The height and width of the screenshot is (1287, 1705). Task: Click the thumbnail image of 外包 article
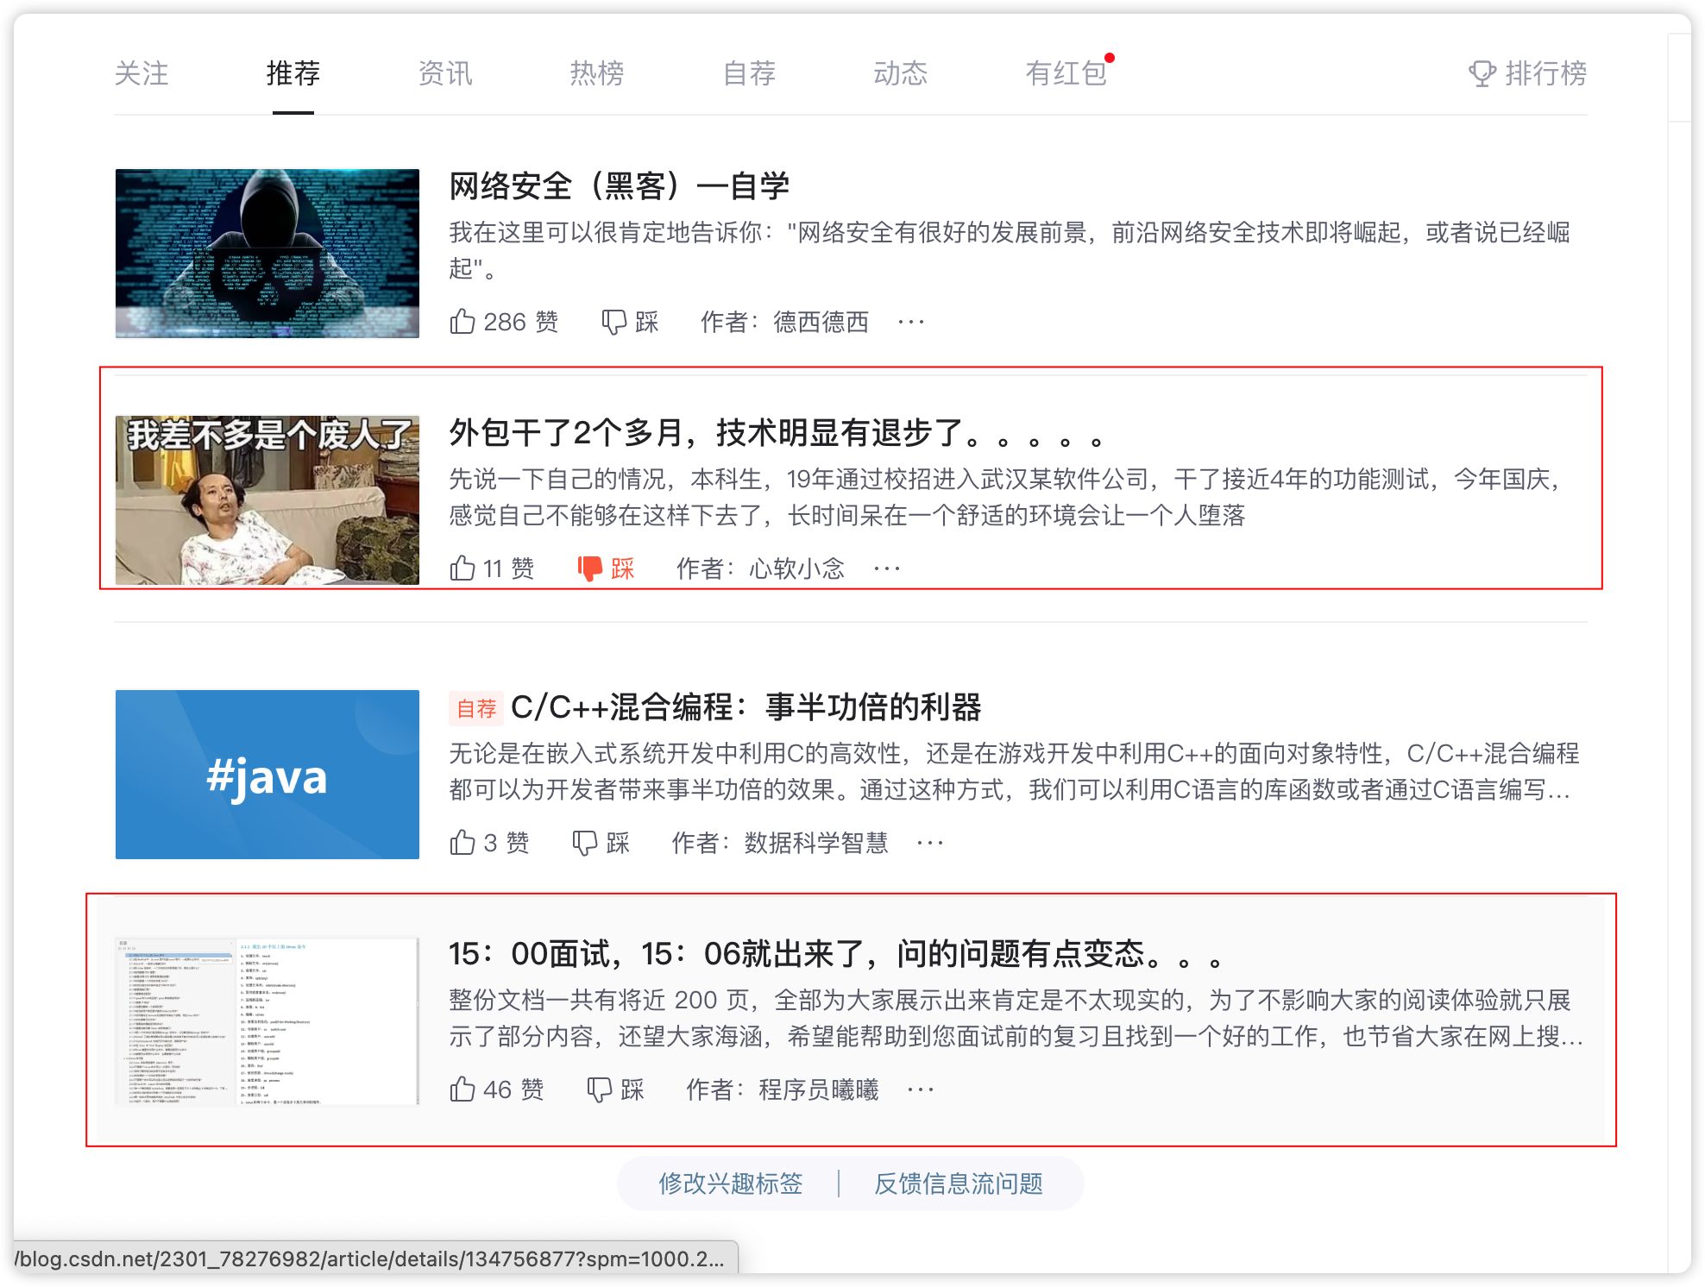point(267,501)
